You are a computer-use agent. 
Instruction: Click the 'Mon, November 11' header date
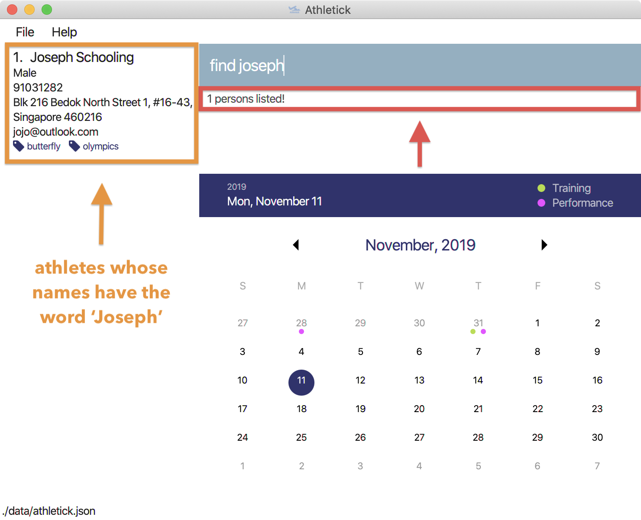click(x=275, y=201)
